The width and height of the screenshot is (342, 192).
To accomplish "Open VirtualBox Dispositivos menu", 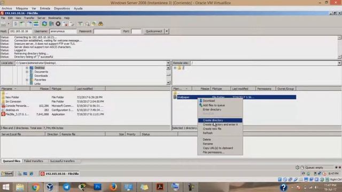I will tap(62, 9).
